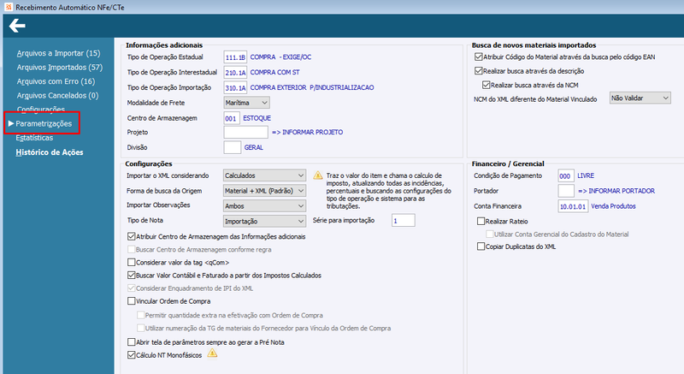Open Tipo de Nota dropdown
The width and height of the screenshot is (684, 374).
[x=264, y=222]
